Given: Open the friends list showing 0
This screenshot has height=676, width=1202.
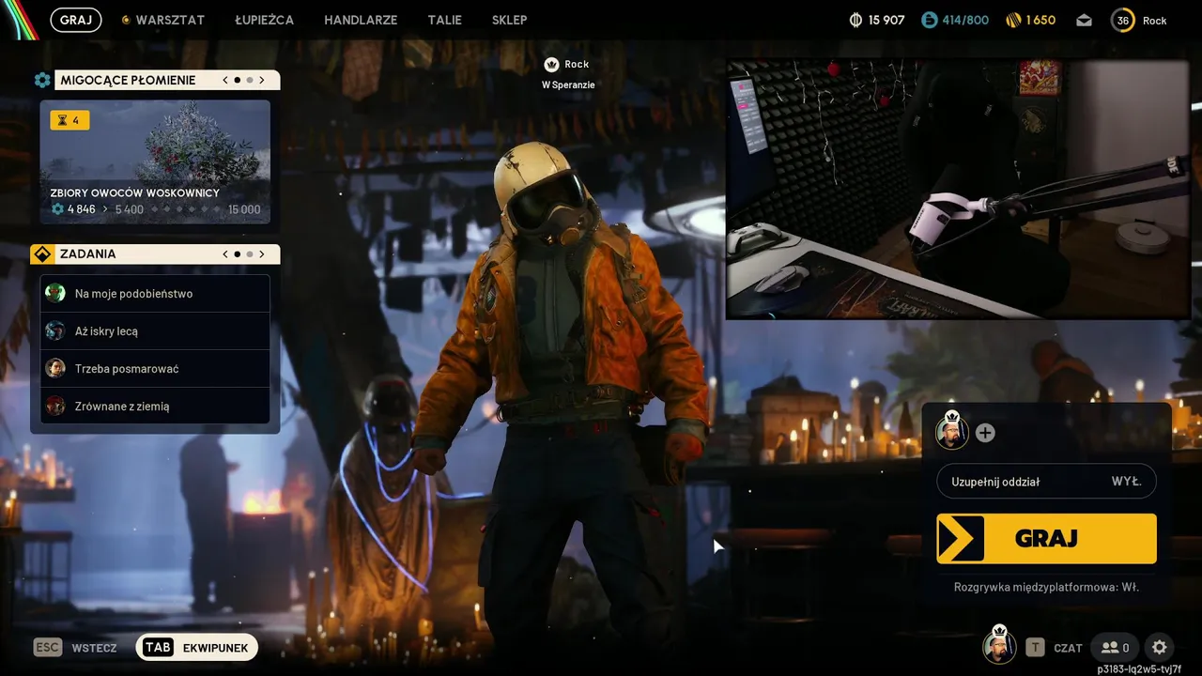Looking at the screenshot, I should coord(1115,648).
